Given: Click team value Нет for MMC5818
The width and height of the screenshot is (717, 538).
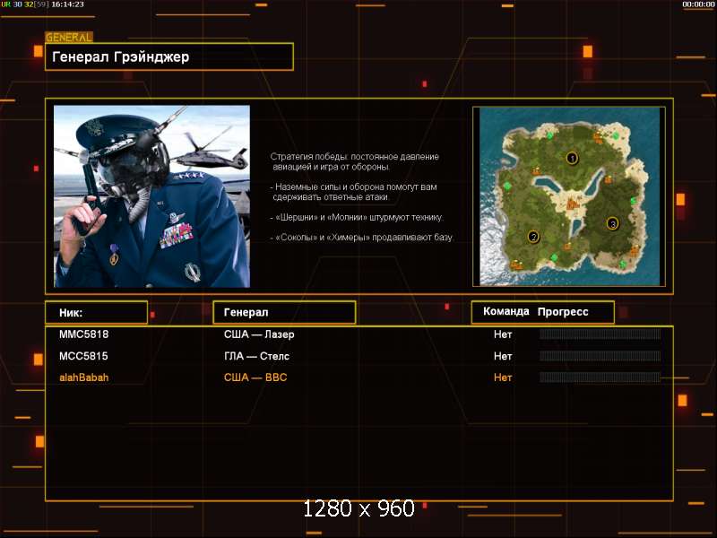Looking at the screenshot, I should point(503,334).
